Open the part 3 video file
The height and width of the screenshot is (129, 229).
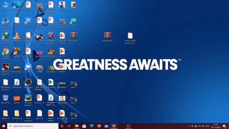click(x=73, y=85)
